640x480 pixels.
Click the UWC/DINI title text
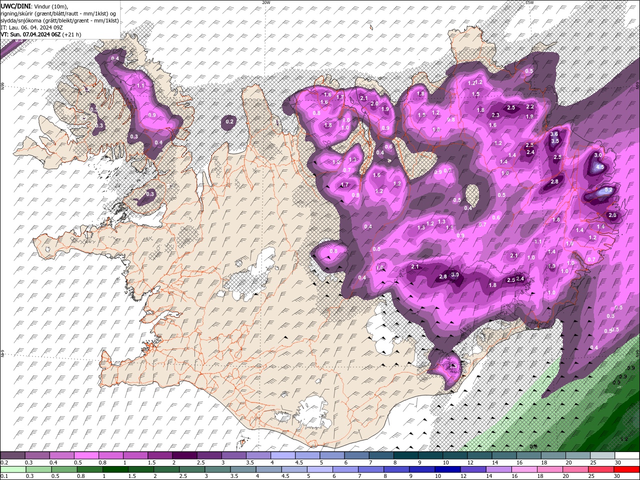pos(16,5)
